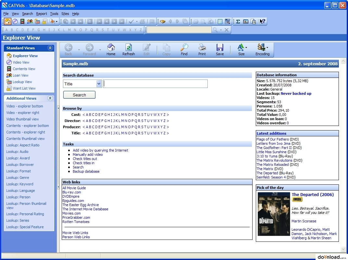Click Add video by querying the Internet

[x=100, y=150]
